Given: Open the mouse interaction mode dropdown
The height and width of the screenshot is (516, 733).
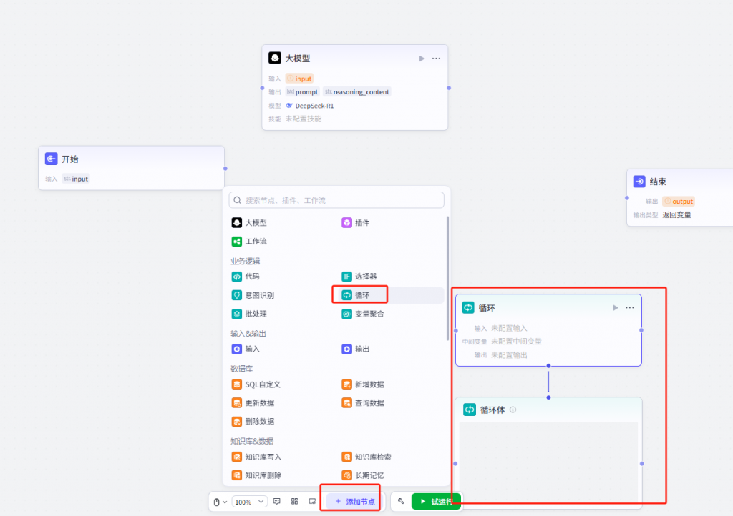Looking at the screenshot, I should (220, 502).
